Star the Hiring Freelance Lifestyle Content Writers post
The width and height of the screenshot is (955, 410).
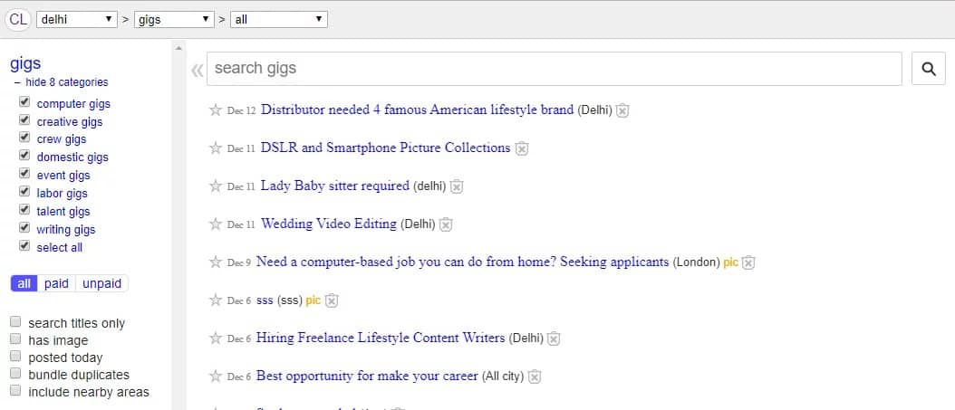pos(215,338)
